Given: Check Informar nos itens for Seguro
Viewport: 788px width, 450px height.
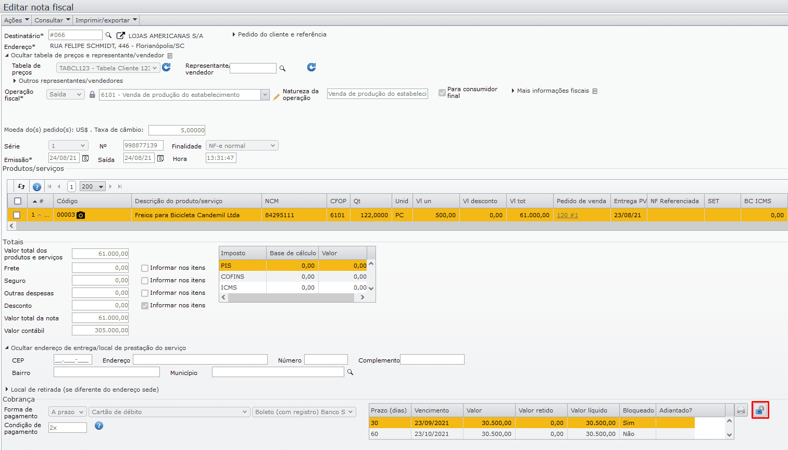Looking at the screenshot, I should pos(145,281).
